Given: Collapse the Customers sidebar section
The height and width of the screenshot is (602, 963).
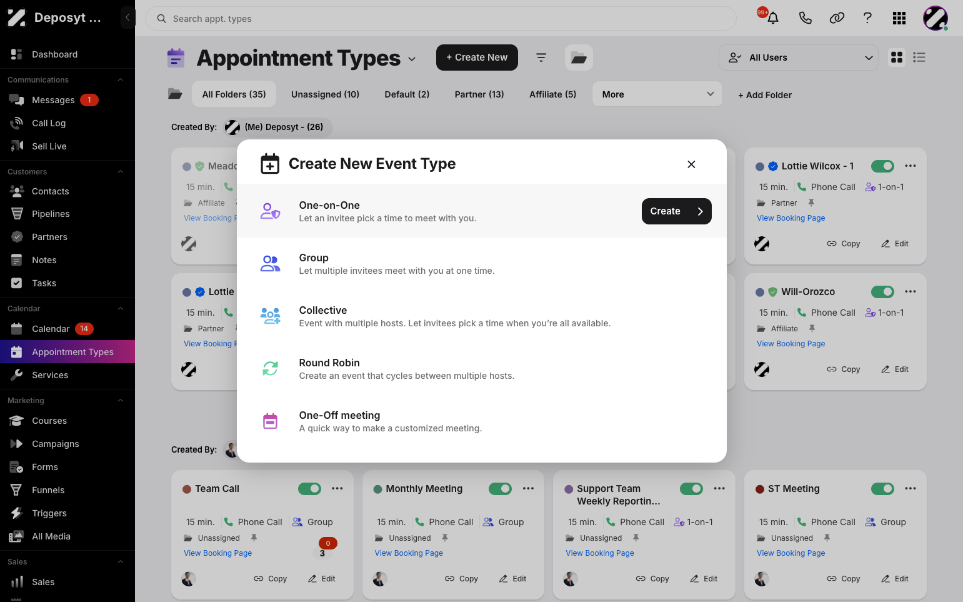Looking at the screenshot, I should (121, 172).
